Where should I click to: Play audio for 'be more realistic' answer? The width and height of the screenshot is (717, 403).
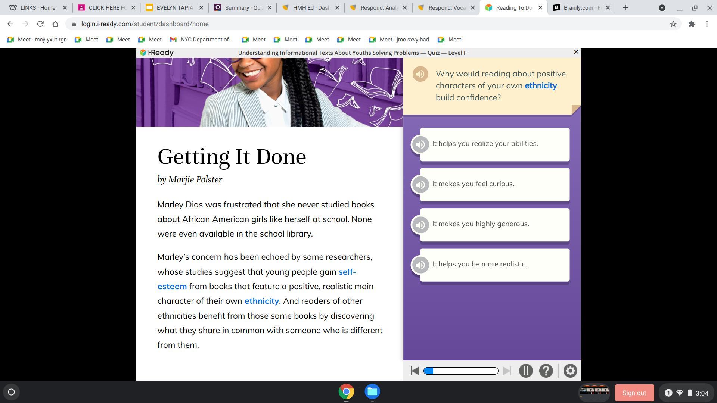click(x=420, y=265)
